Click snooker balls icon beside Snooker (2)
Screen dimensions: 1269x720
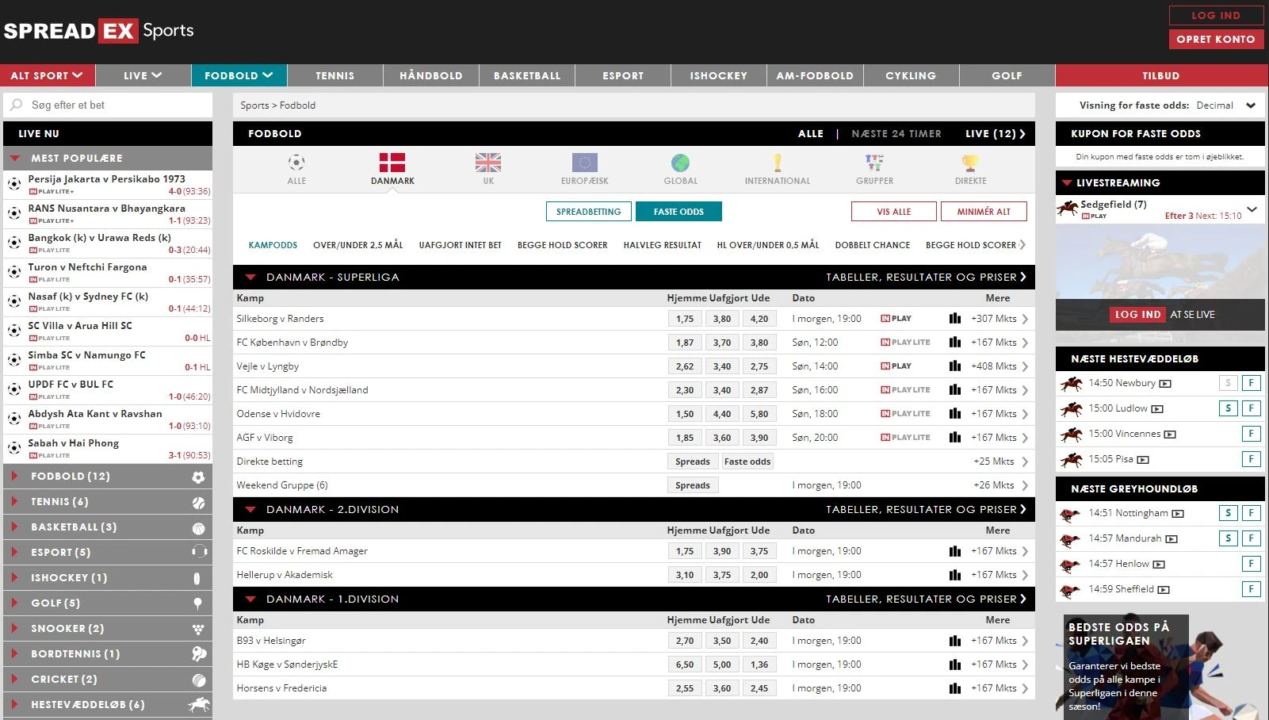click(x=198, y=629)
